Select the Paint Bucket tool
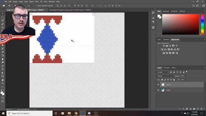The image size is (206, 116). pos(3,55)
